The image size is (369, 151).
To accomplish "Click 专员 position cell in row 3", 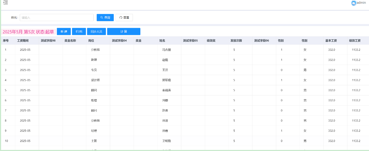I will [x=94, y=70].
